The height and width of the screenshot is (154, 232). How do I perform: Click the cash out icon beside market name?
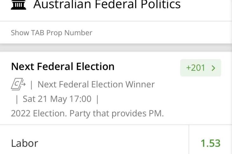point(18,84)
